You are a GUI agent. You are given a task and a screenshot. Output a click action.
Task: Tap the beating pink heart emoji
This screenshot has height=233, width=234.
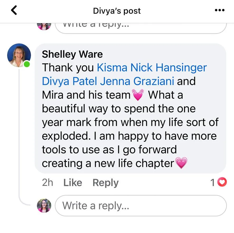138,95
